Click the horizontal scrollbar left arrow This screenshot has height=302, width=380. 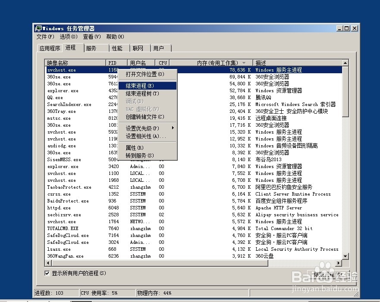[48, 263]
